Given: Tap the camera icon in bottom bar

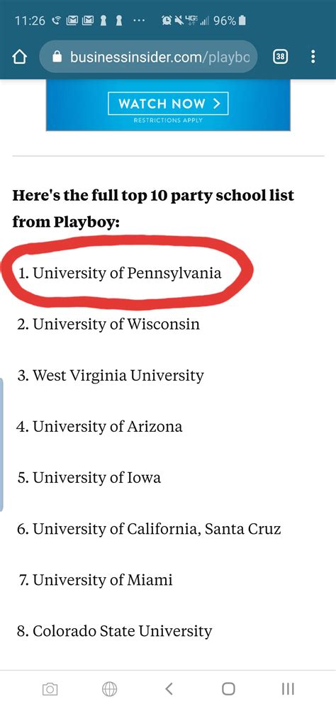Looking at the screenshot, I should [50, 689].
